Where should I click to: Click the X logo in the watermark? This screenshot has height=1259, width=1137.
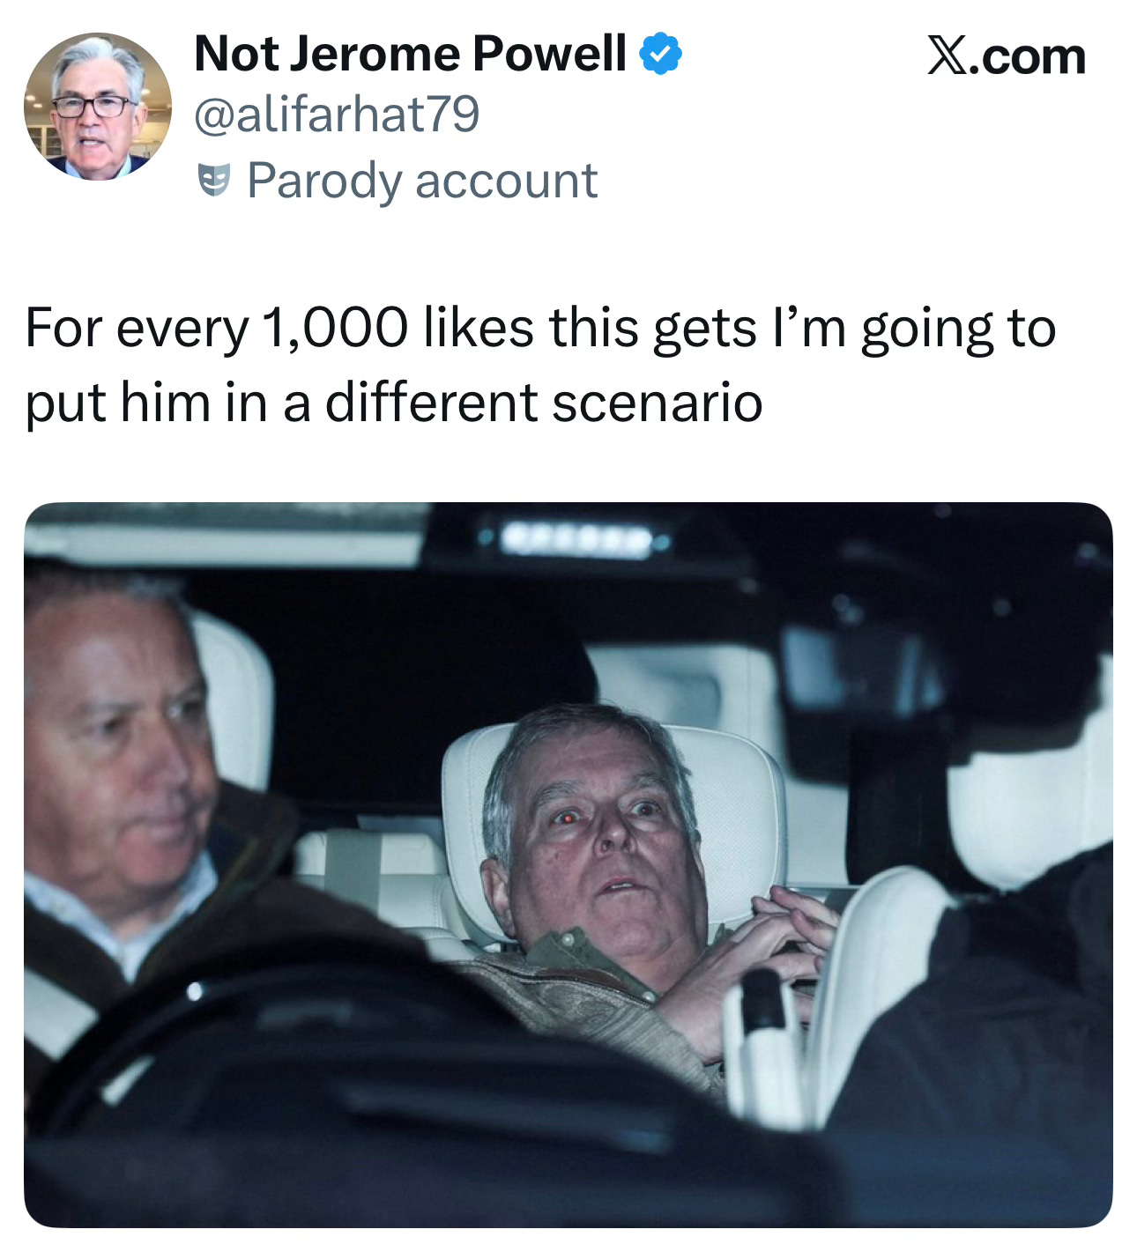pyautogui.click(x=946, y=56)
